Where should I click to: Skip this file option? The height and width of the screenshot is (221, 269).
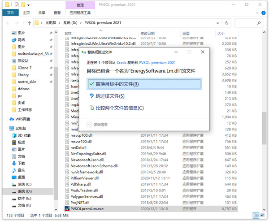107,96
